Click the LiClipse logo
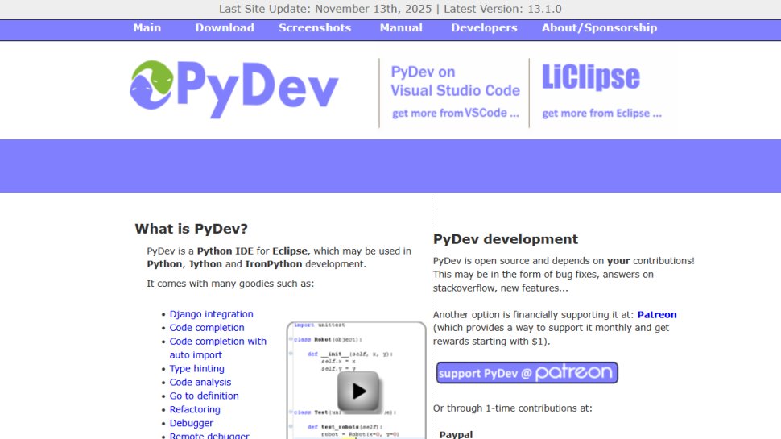The image size is (781, 439). [591, 77]
